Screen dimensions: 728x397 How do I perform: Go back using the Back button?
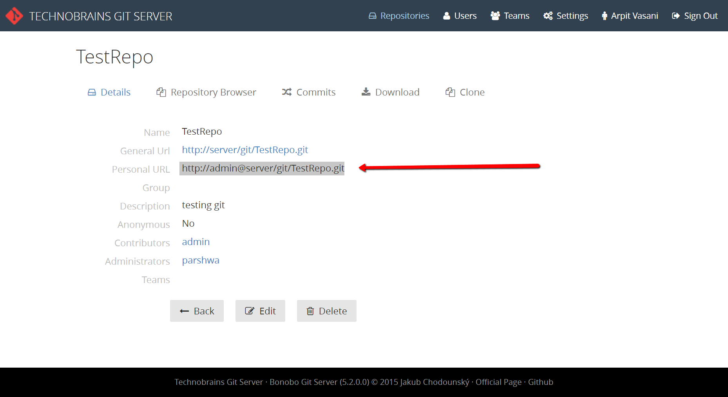(197, 311)
